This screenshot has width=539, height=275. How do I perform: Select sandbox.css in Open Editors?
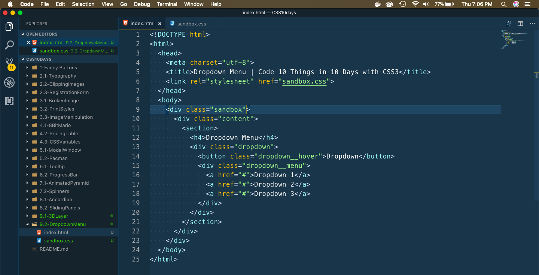point(68,51)
